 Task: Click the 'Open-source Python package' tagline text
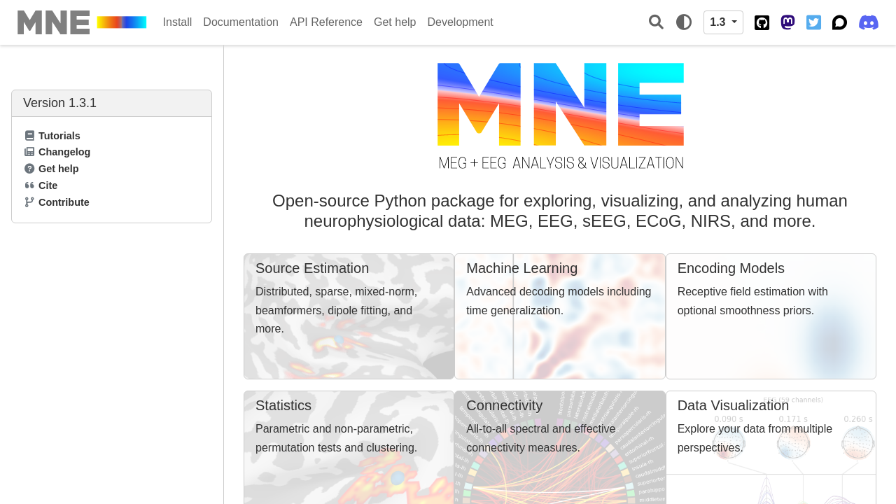point(560,211)
